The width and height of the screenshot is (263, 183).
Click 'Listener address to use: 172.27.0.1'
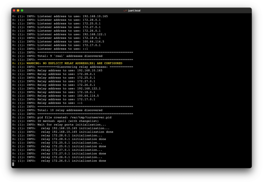pyautogui.click(x=69, y=27)
